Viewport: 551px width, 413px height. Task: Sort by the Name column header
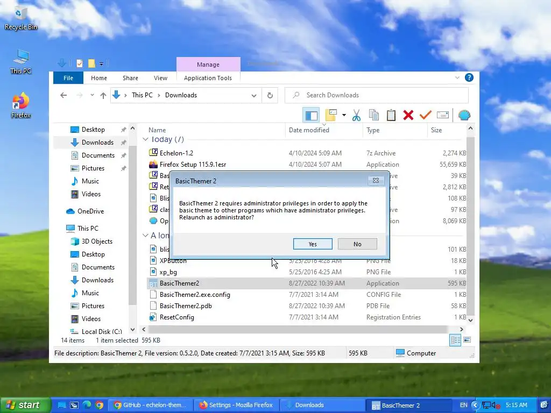215,130
